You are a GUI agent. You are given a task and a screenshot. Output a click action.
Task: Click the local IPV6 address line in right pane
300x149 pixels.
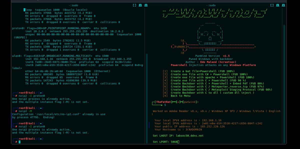tap(208, 123)
